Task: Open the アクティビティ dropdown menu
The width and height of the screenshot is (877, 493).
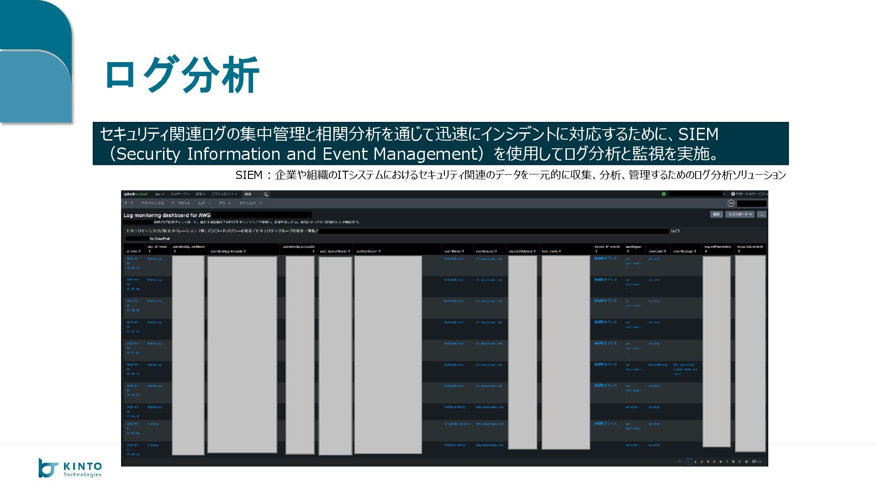Action: pyautogui.click(x=224, y=194)
